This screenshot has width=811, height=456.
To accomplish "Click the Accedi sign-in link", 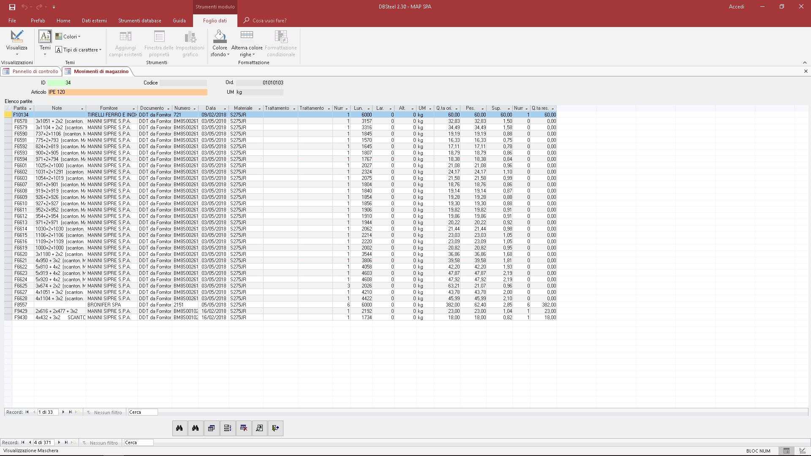I will (x=737, y=7).
